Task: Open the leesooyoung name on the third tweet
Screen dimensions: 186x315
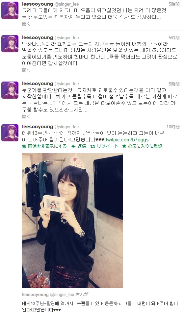Action: (38, 84)
